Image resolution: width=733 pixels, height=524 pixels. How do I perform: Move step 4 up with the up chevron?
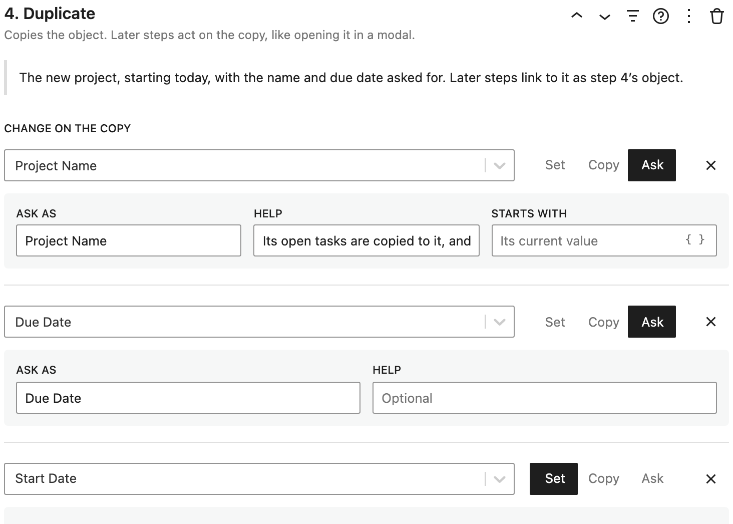coord(577,16)
